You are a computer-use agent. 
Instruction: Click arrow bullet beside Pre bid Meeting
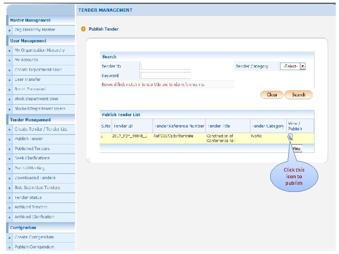[x=9, y=169]
